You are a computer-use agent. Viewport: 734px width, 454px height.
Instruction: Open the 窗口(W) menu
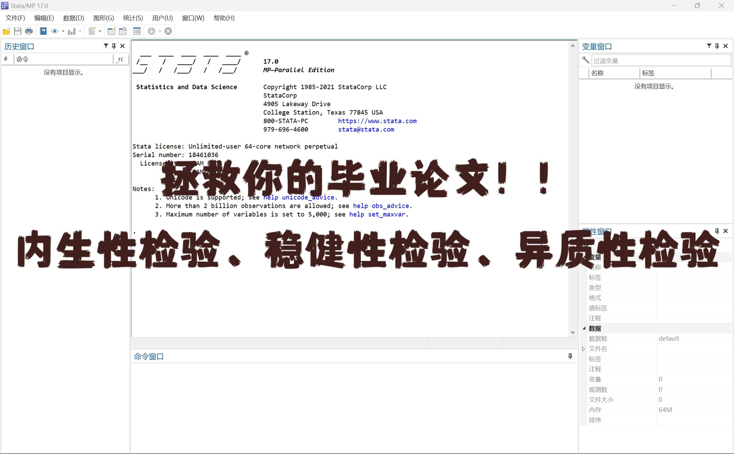[193, 18]
